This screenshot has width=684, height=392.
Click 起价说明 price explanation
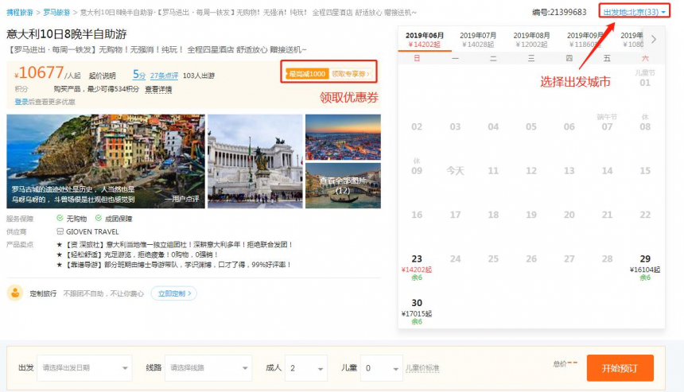point(102,76)
